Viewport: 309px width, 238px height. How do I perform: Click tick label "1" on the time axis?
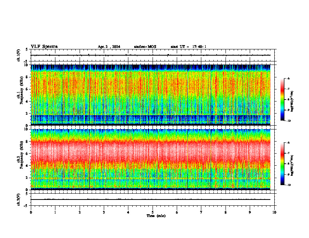55,212
